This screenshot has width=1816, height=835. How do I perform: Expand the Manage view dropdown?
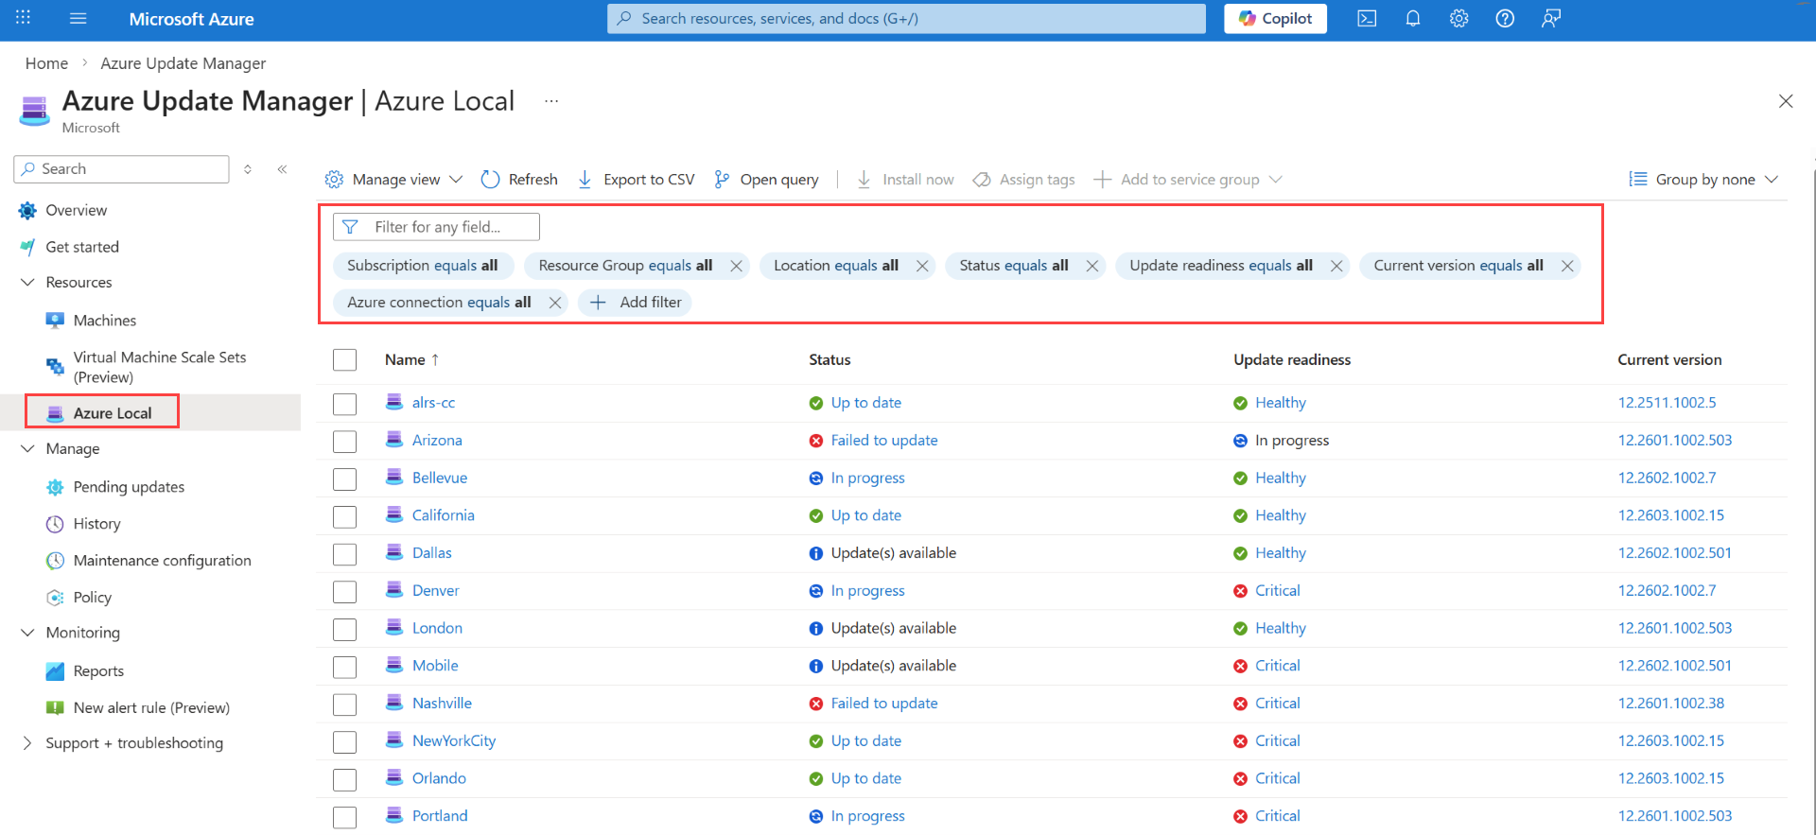pos(393,180)
